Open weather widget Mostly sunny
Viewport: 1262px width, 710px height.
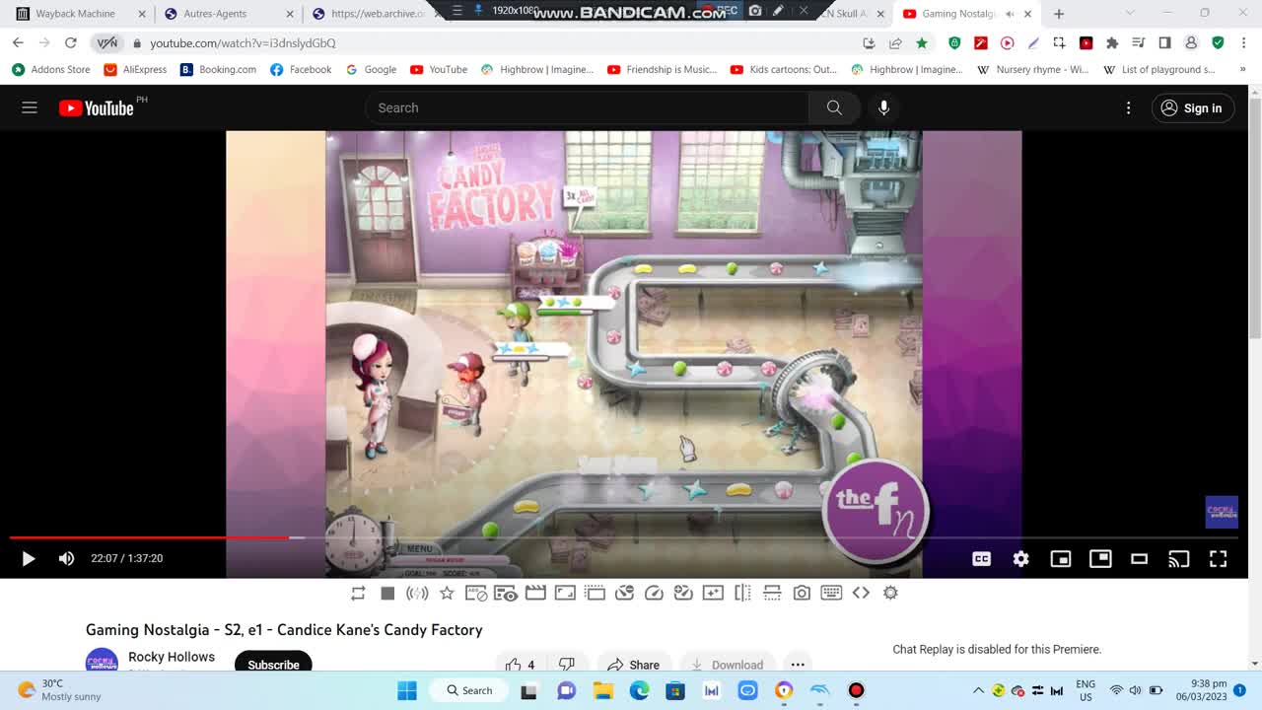(x=59, y=690)
